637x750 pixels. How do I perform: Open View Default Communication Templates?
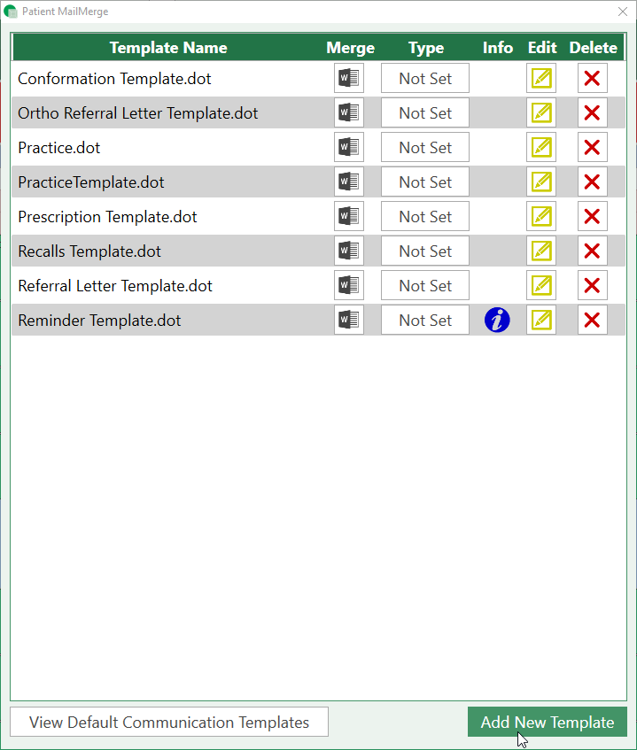tap(169, 723)
